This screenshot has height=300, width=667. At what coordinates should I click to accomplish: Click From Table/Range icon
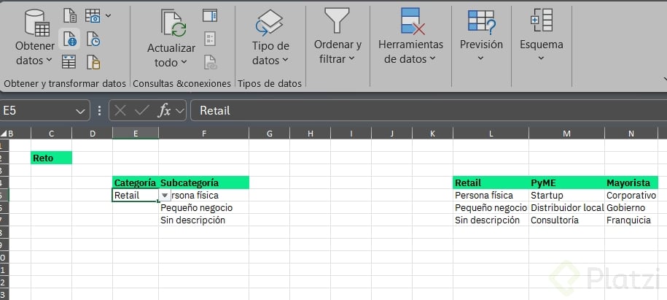[x=70, y=61]
